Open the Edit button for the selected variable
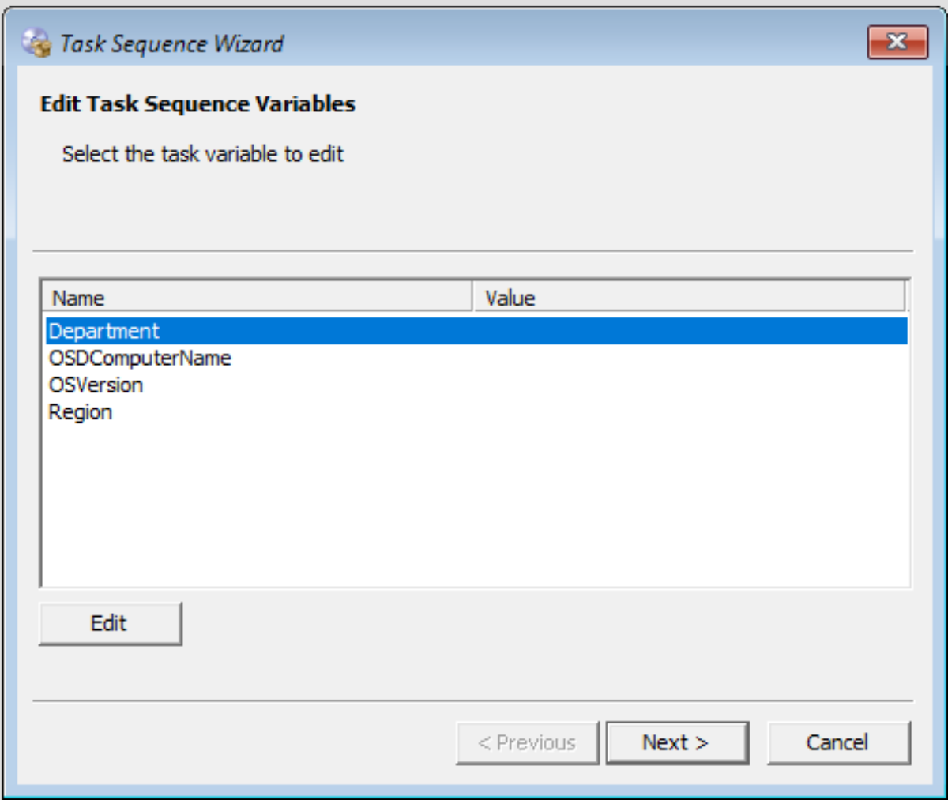 (110, 623)
